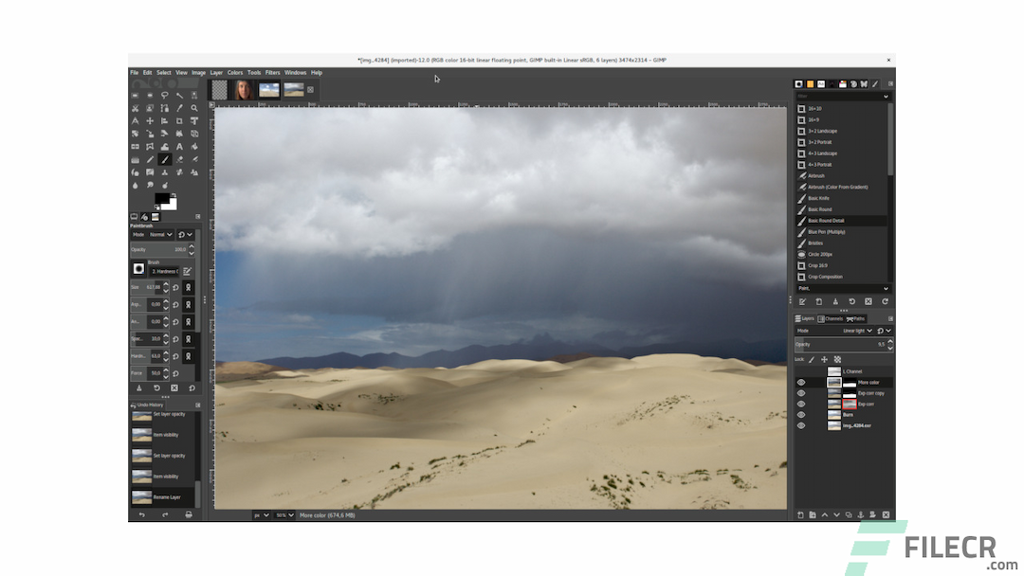Delete the selected layer using the trash icon

click(x=886, y=514)
